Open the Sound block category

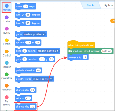point(7,30)
